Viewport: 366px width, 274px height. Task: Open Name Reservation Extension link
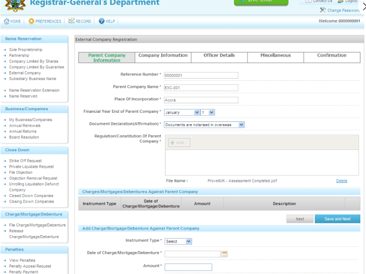34,90
